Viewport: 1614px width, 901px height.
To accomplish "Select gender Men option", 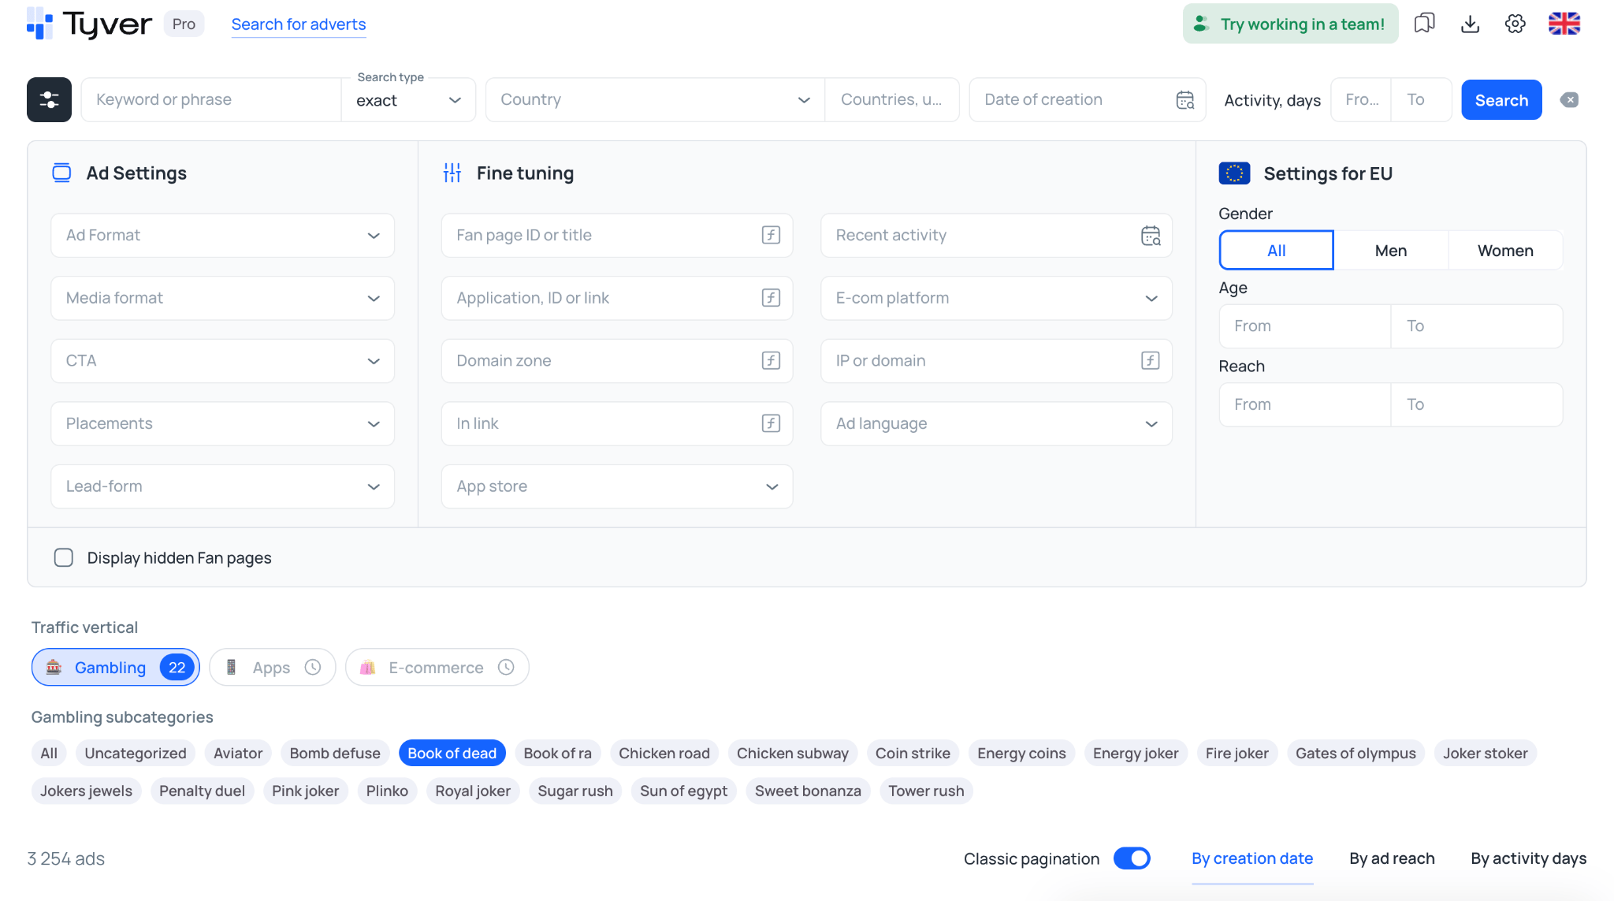I will pos(1391,250).
